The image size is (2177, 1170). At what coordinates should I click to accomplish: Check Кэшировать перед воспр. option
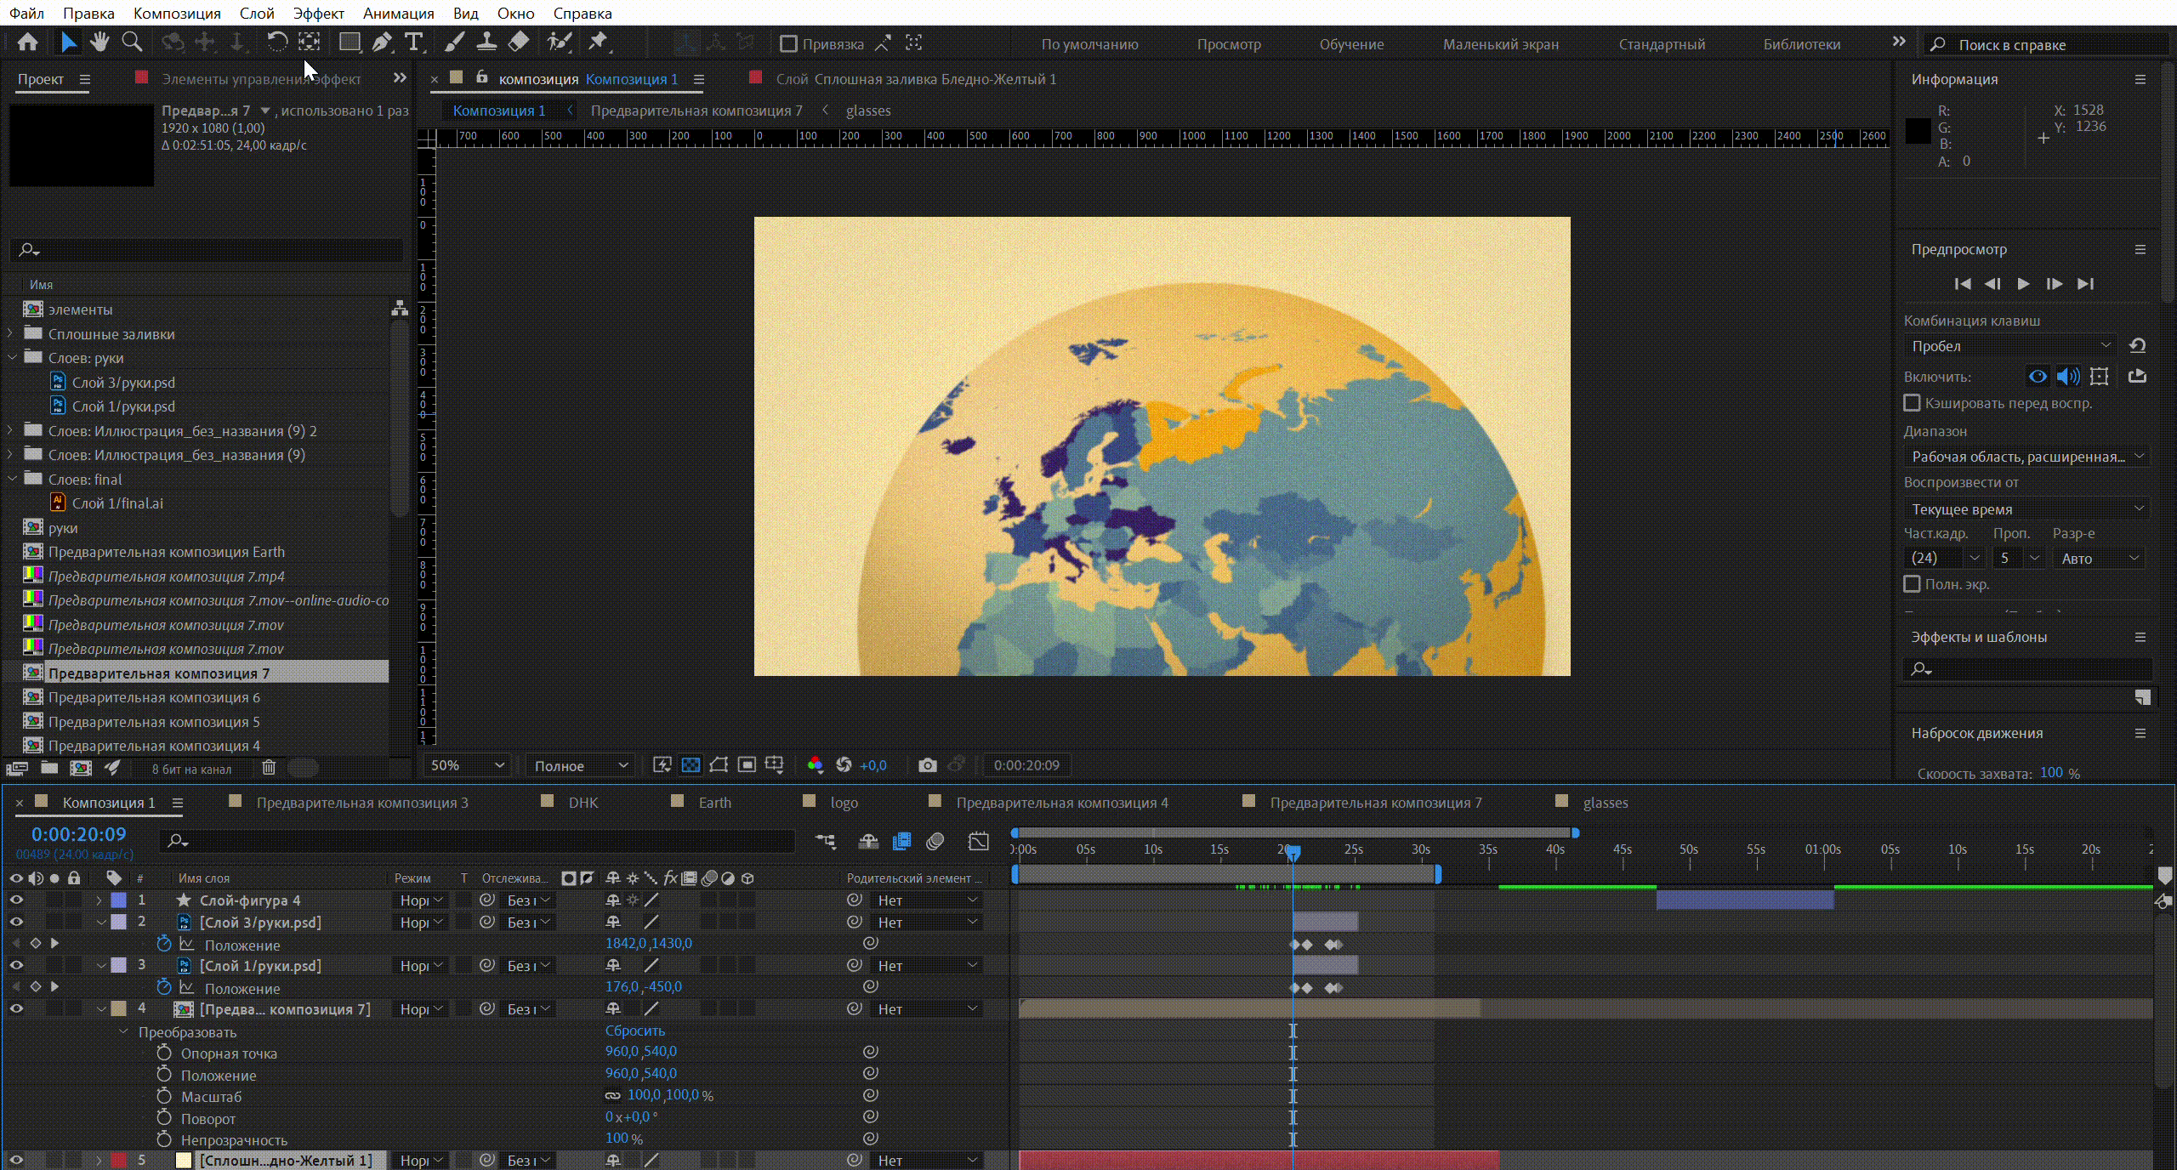coord(1913,403)
